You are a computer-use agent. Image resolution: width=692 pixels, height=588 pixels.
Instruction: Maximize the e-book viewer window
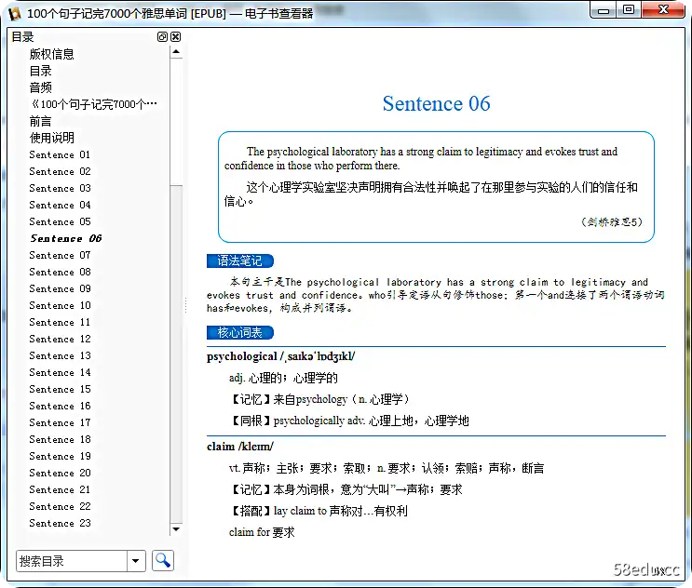pyautogui.click(x=629, y=9)
